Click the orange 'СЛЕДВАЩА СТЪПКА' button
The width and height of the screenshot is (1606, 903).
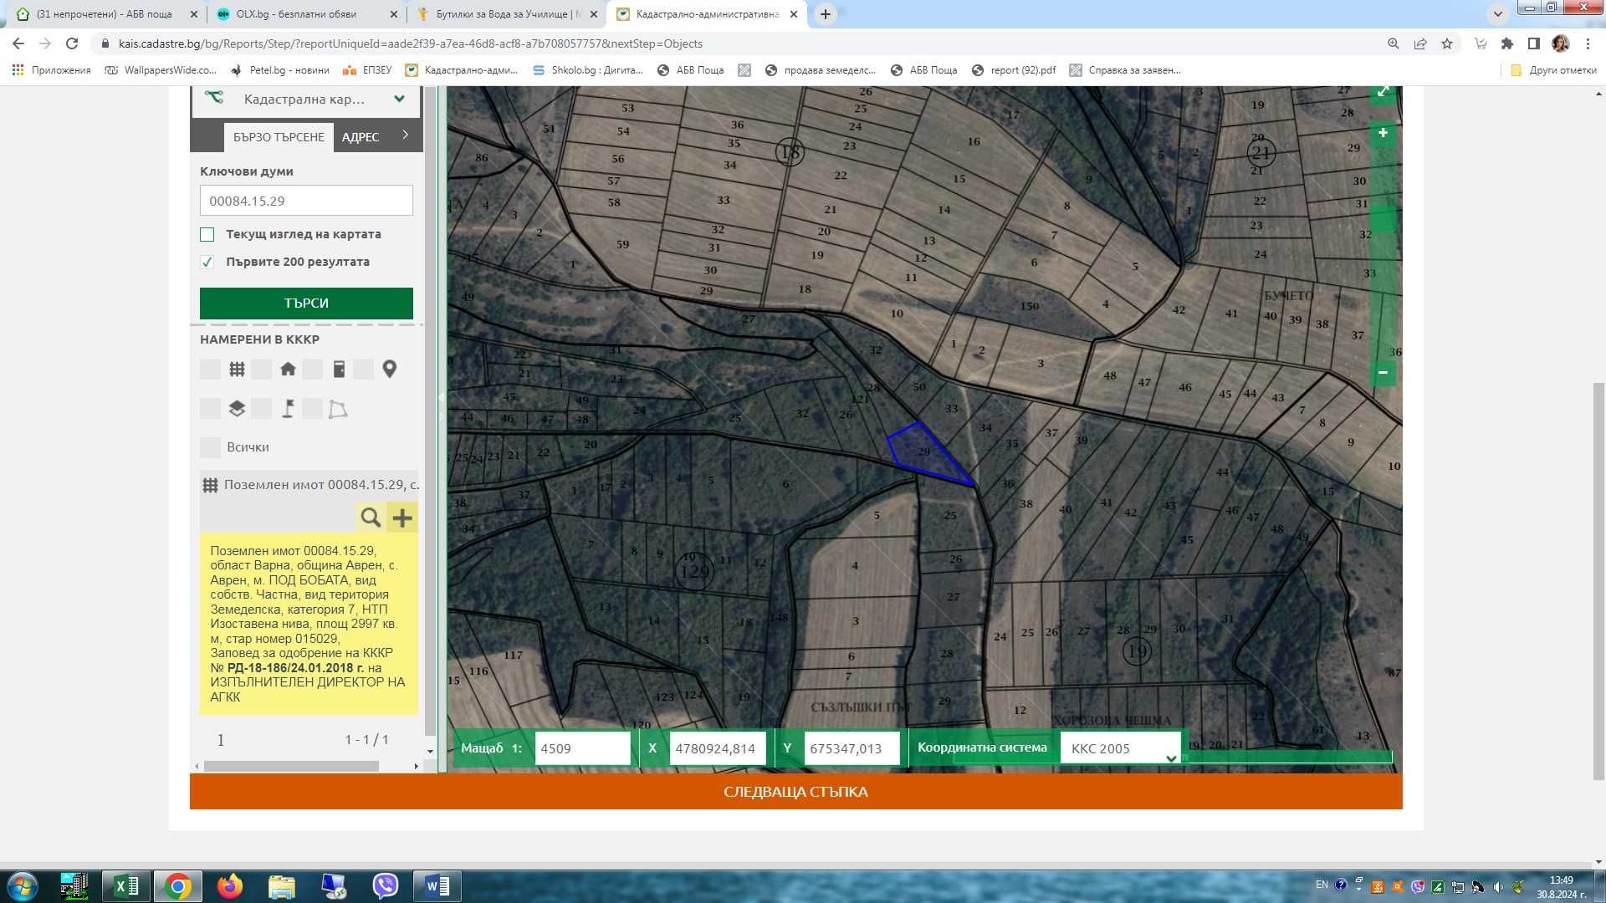[x=795, y=792]
